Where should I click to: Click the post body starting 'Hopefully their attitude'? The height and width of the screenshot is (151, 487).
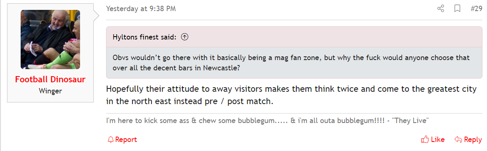pos(291,95)
